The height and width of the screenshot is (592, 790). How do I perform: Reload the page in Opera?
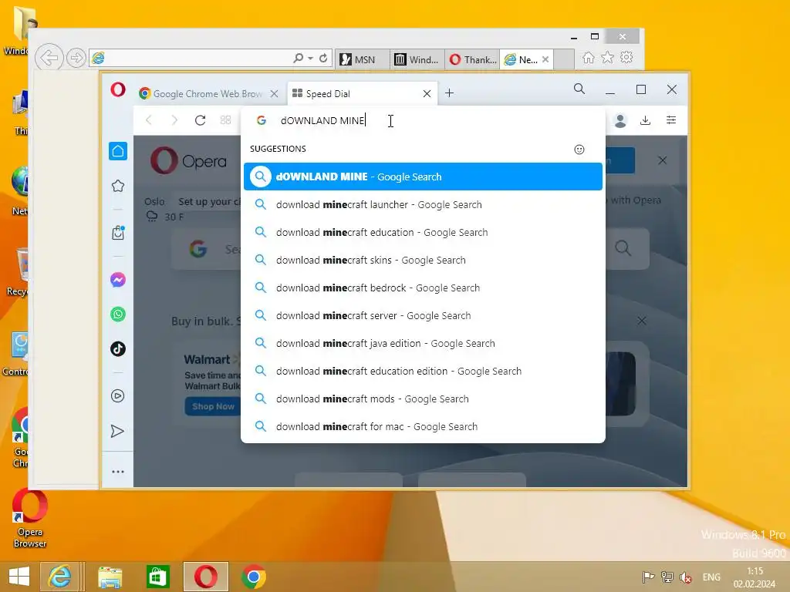click(x=200, y=120)
